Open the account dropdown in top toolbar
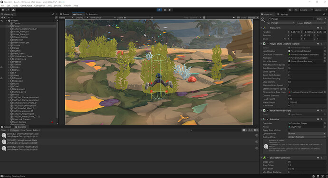328x178 pixels. (x=5, y=10)
